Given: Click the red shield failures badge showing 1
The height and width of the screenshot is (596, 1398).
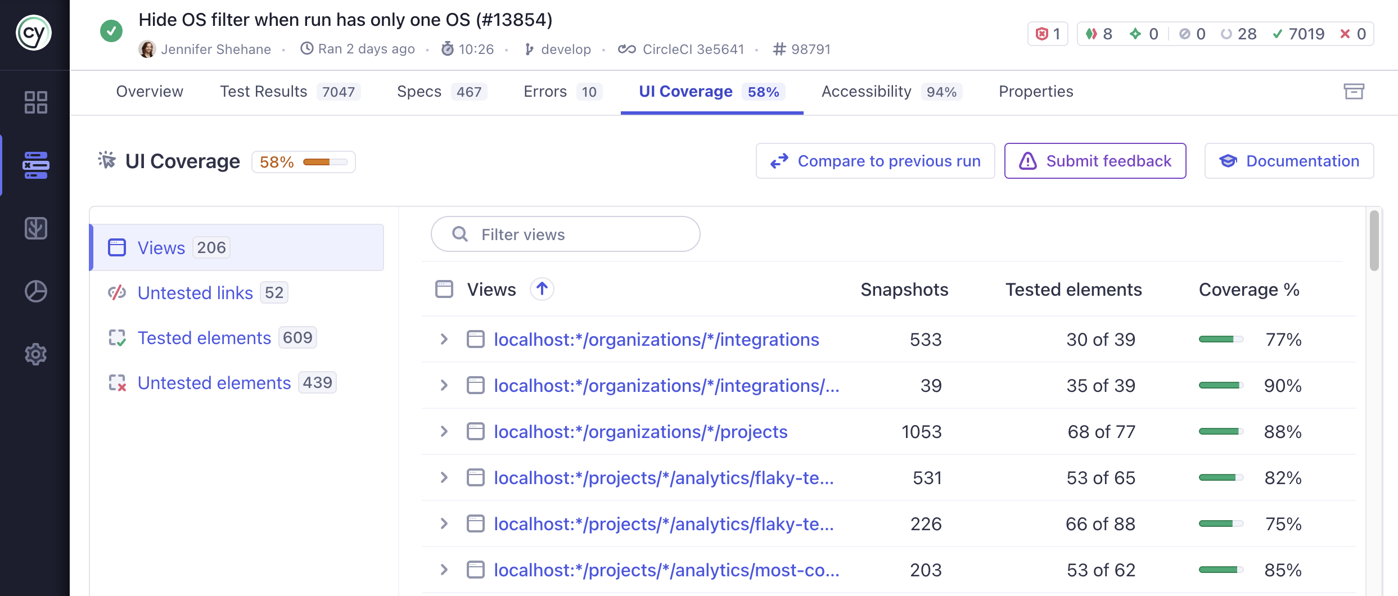Looking at the screenshot, I should pos(1048,34).
